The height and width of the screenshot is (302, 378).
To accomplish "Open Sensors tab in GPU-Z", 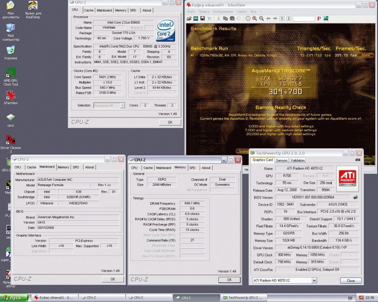I will [x=282, y=160].
